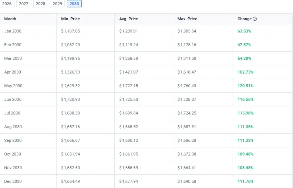Switch to the 2026 year tab
Viewport: 293px width, 188px height.
[7, 4]
